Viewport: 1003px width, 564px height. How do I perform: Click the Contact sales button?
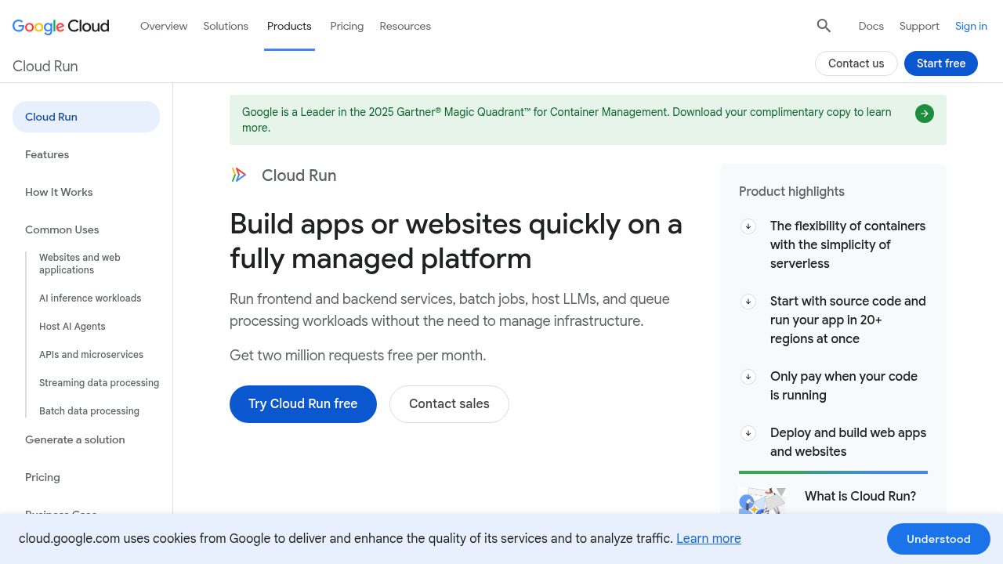449,404
